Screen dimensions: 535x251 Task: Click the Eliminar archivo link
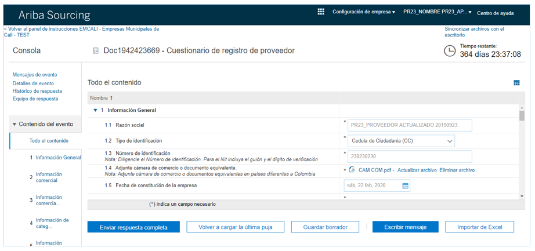click(x=457, y=170)
